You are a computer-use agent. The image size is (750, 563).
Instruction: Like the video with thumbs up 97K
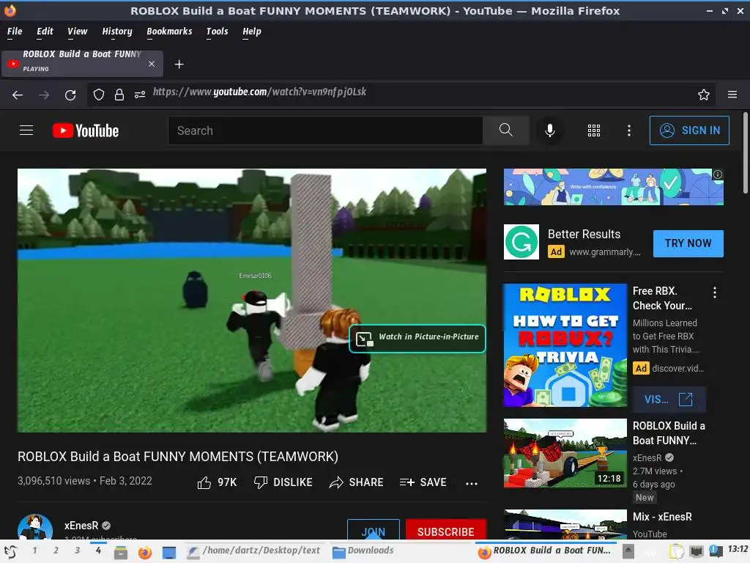[x=217, y=482]
